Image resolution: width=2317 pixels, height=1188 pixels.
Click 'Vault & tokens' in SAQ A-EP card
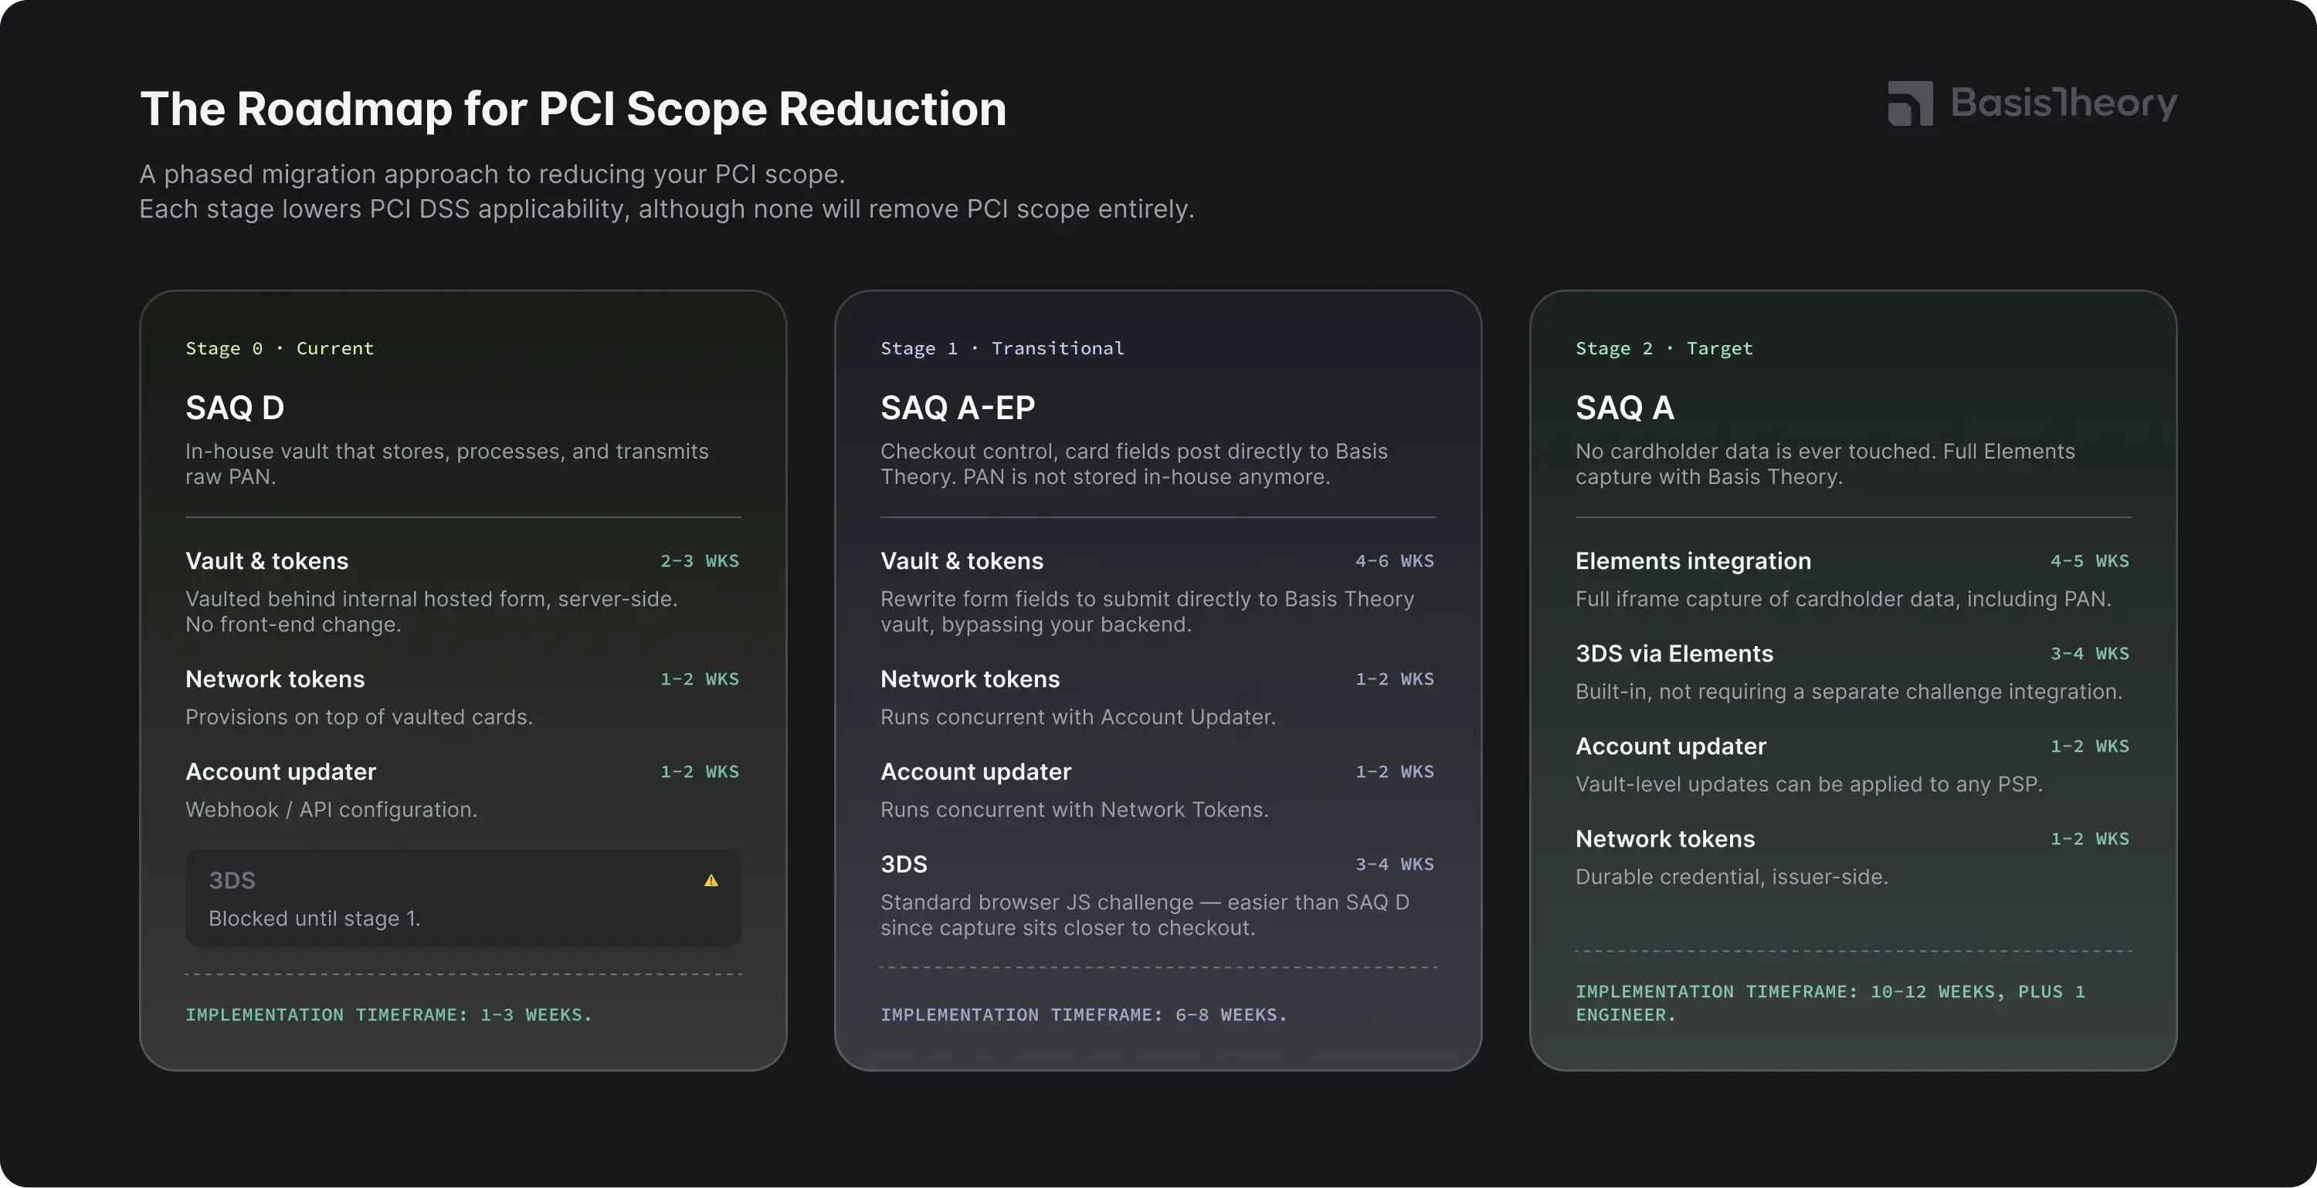962,561
